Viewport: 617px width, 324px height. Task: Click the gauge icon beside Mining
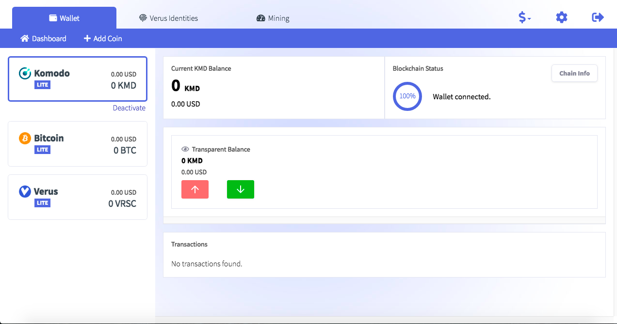point(261,18)
